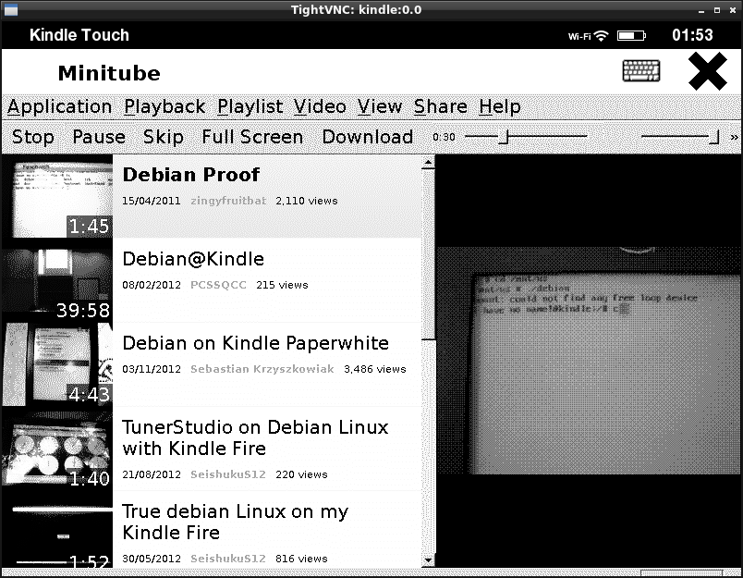Open the View menu
The height and width of the screenshot is (578, 743).
(380, 106)
